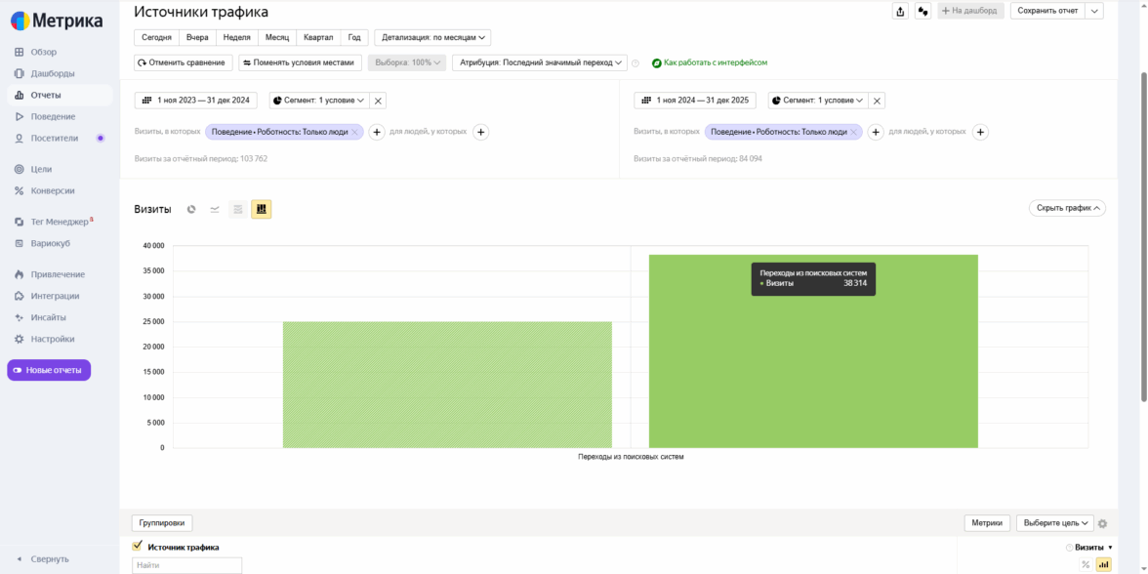Select the column chart view icon
This screenshot has width=1148, height=574.
261,209
